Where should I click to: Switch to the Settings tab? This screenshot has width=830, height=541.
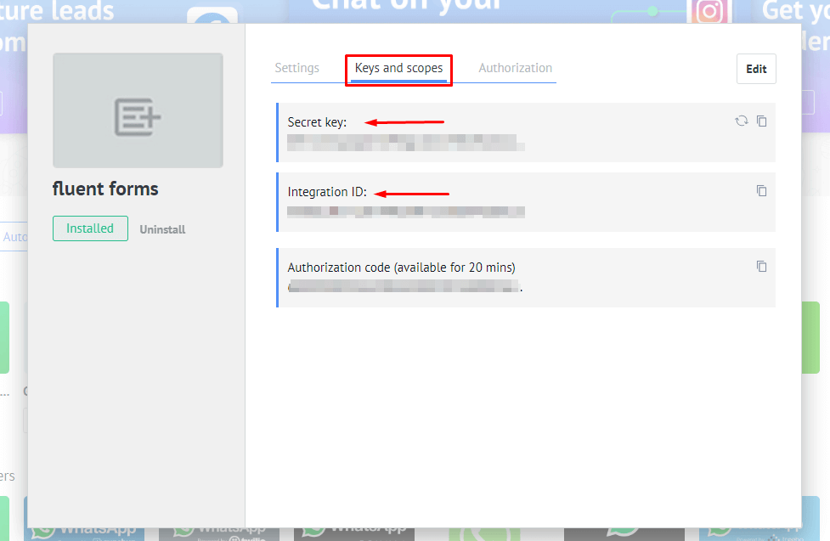(296, 68)
